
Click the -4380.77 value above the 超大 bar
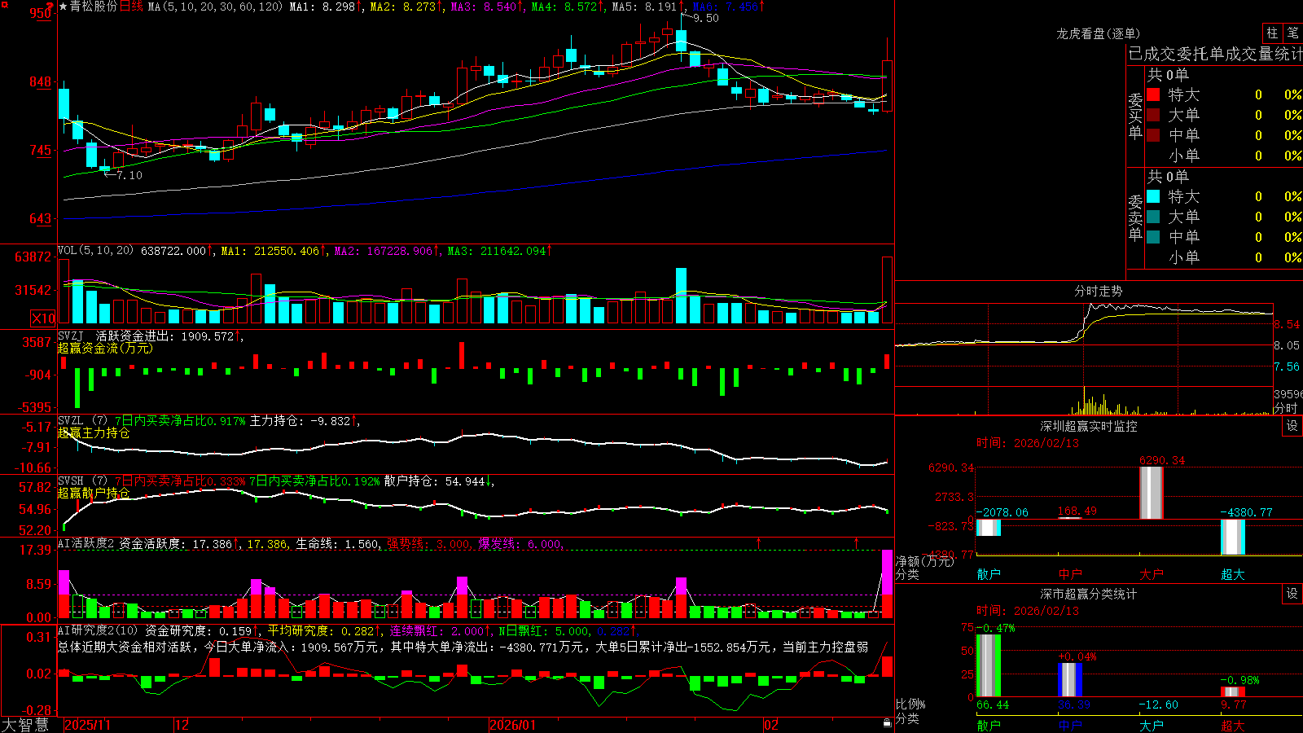1246,512
